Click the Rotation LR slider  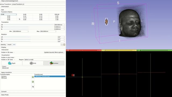(x=30, y=37)
